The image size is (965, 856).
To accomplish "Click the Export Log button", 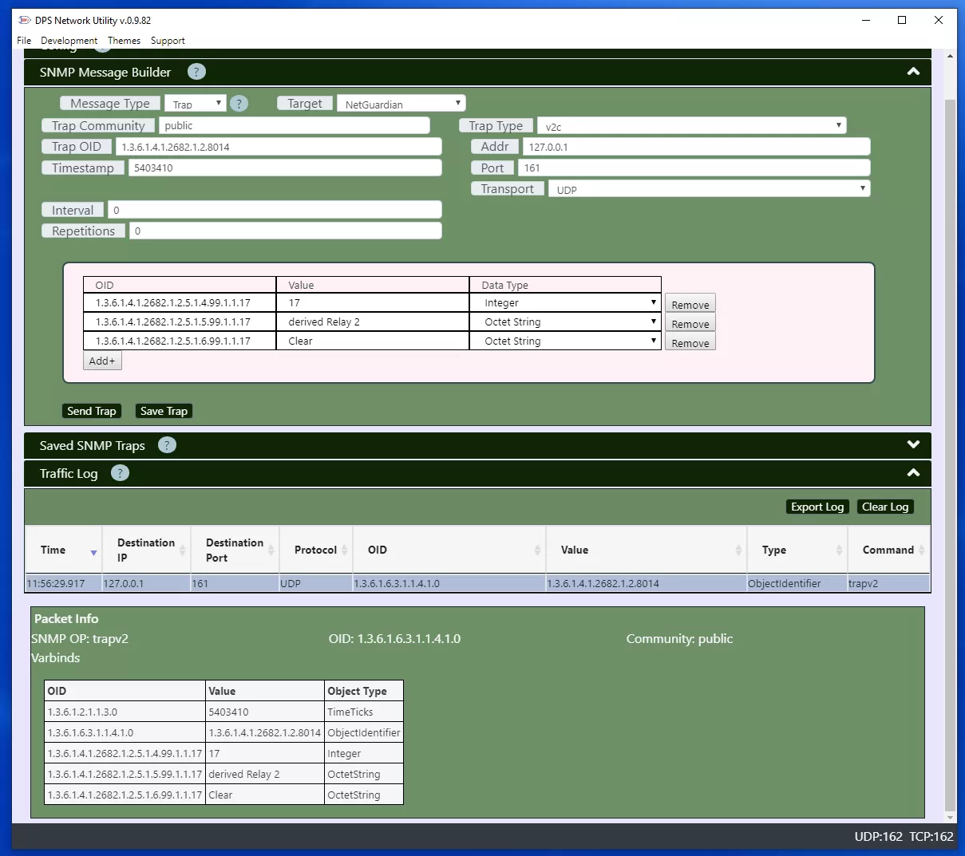I will (817, 507).
